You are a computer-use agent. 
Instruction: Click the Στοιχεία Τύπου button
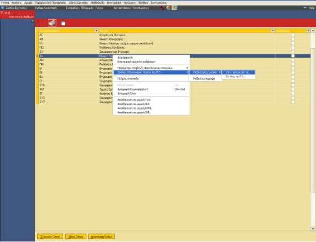click(x=50, y=237)
